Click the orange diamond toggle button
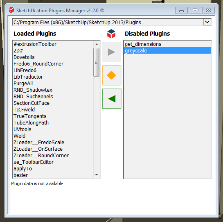223x222 pixels. point(112,75)
